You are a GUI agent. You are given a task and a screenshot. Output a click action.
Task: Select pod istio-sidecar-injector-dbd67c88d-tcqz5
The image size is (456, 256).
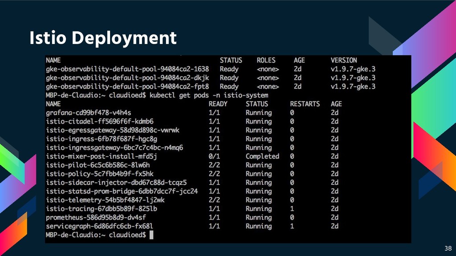tap(116, 182)
